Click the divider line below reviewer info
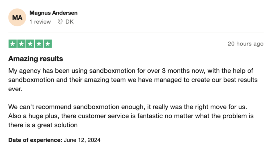The height and width of the screenshot is (149, 272). (x=136, y=33)
